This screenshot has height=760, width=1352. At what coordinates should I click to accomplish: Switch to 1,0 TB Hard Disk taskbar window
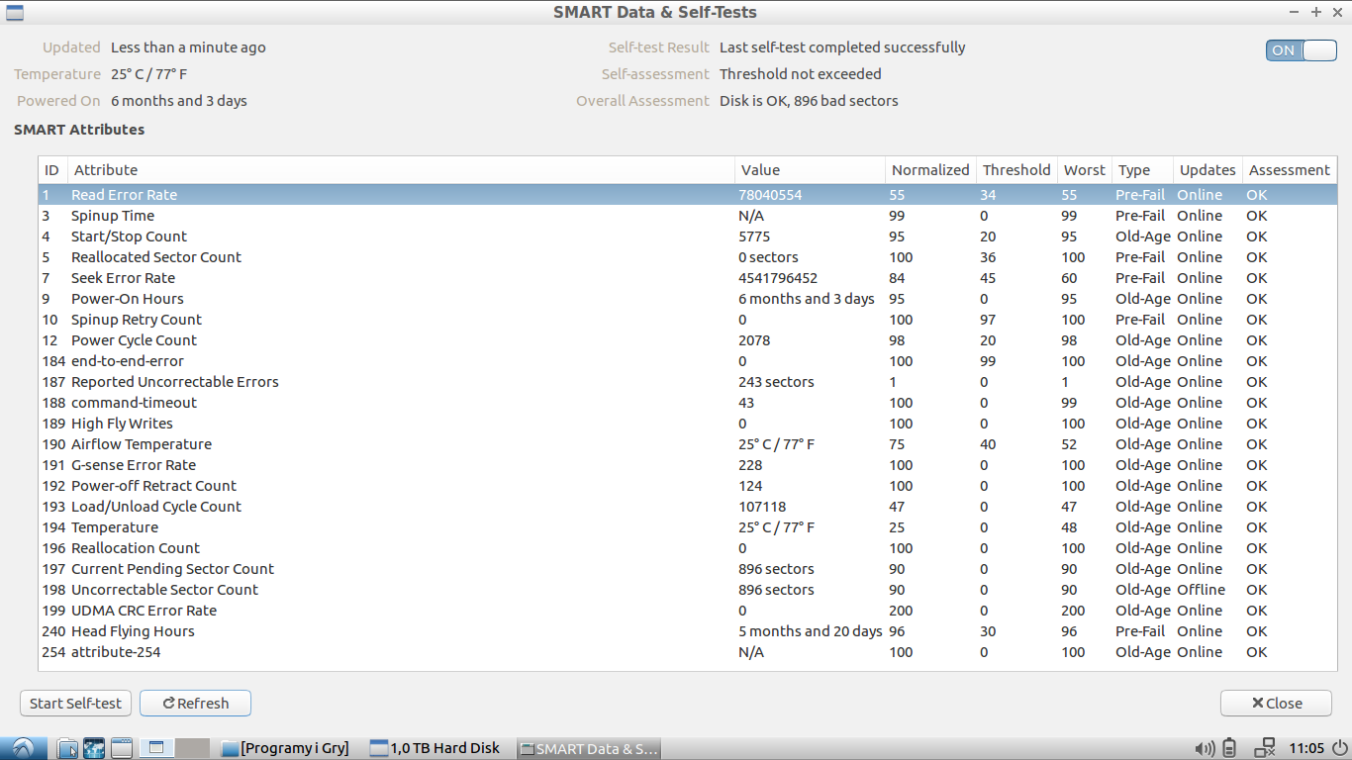(x=435, y=748)
